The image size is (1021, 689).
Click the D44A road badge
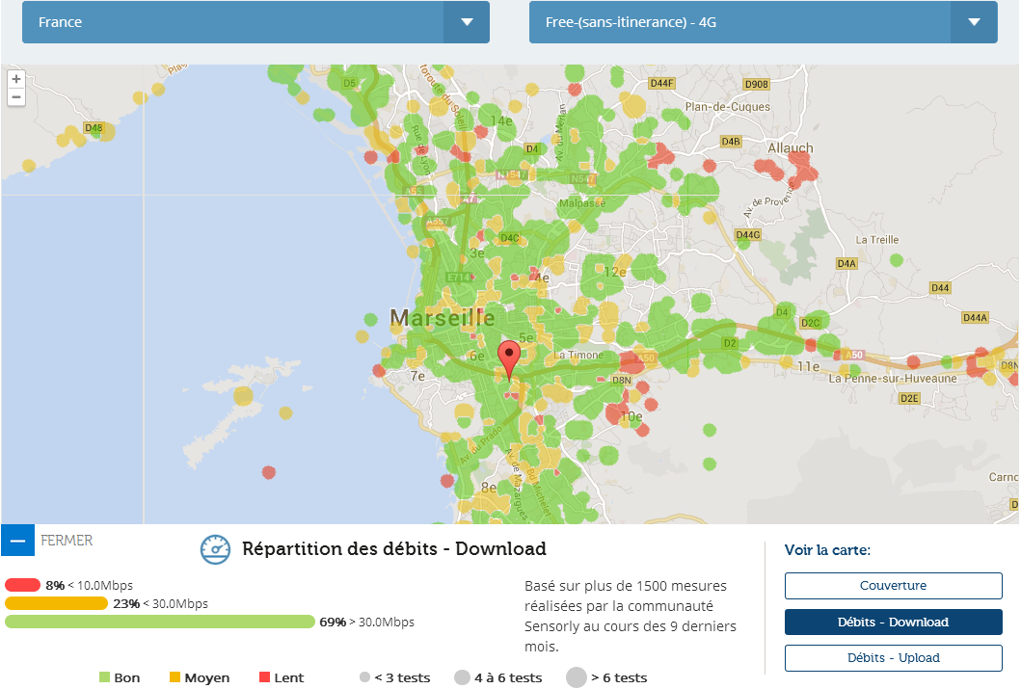point(975,317)
